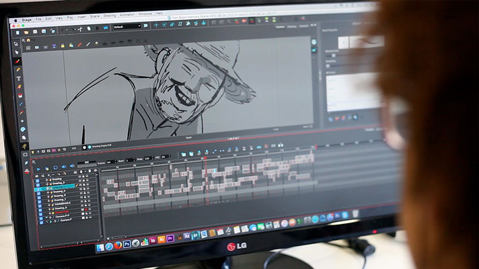This screenshot has height=269, width=479.
Task: Open the Edit menu
Action: point(48,19)
